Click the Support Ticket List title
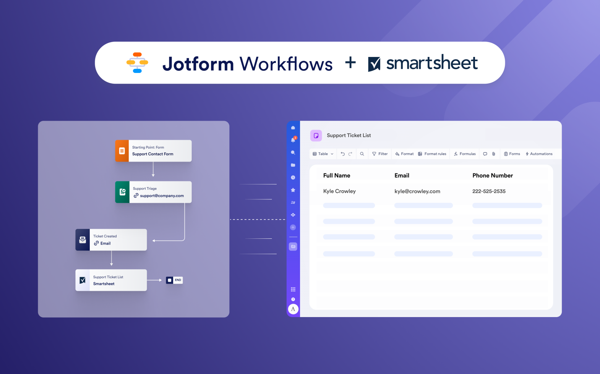 349,136
